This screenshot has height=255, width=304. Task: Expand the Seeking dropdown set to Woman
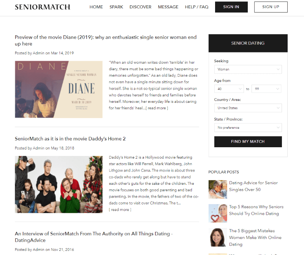[248, 69]
